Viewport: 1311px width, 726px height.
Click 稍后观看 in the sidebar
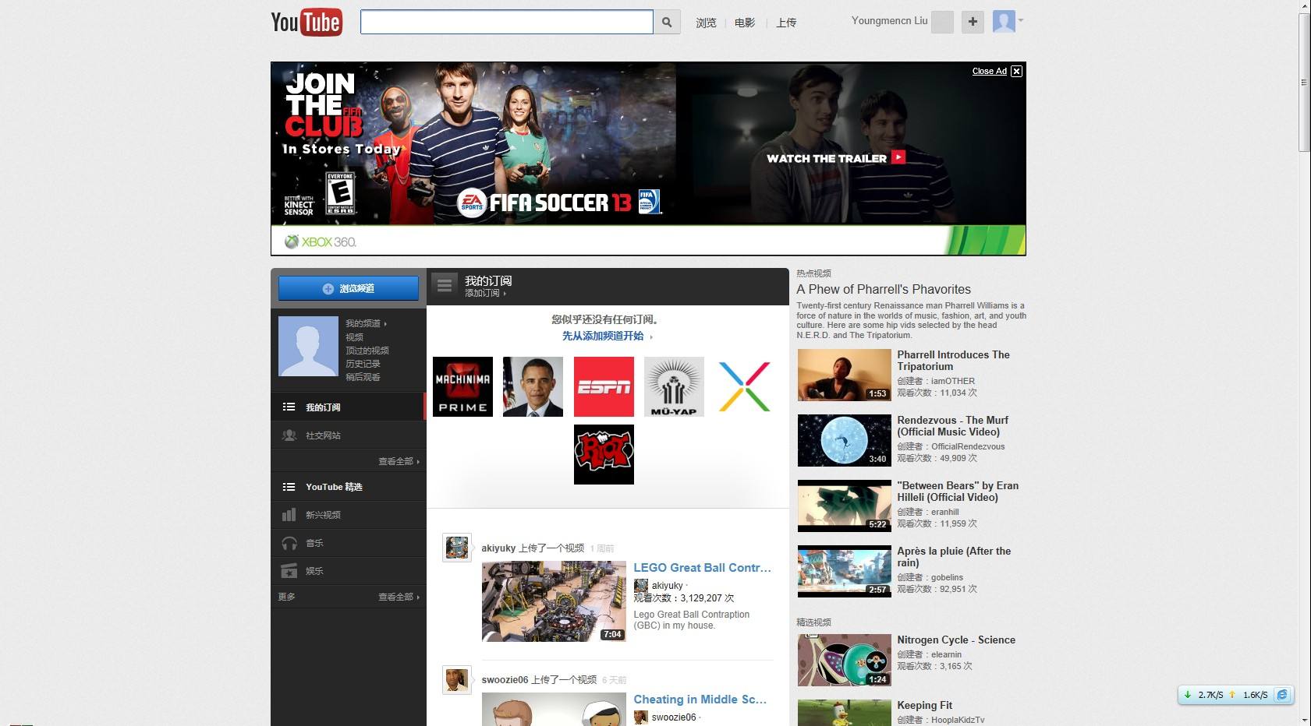tap(363, 377)
